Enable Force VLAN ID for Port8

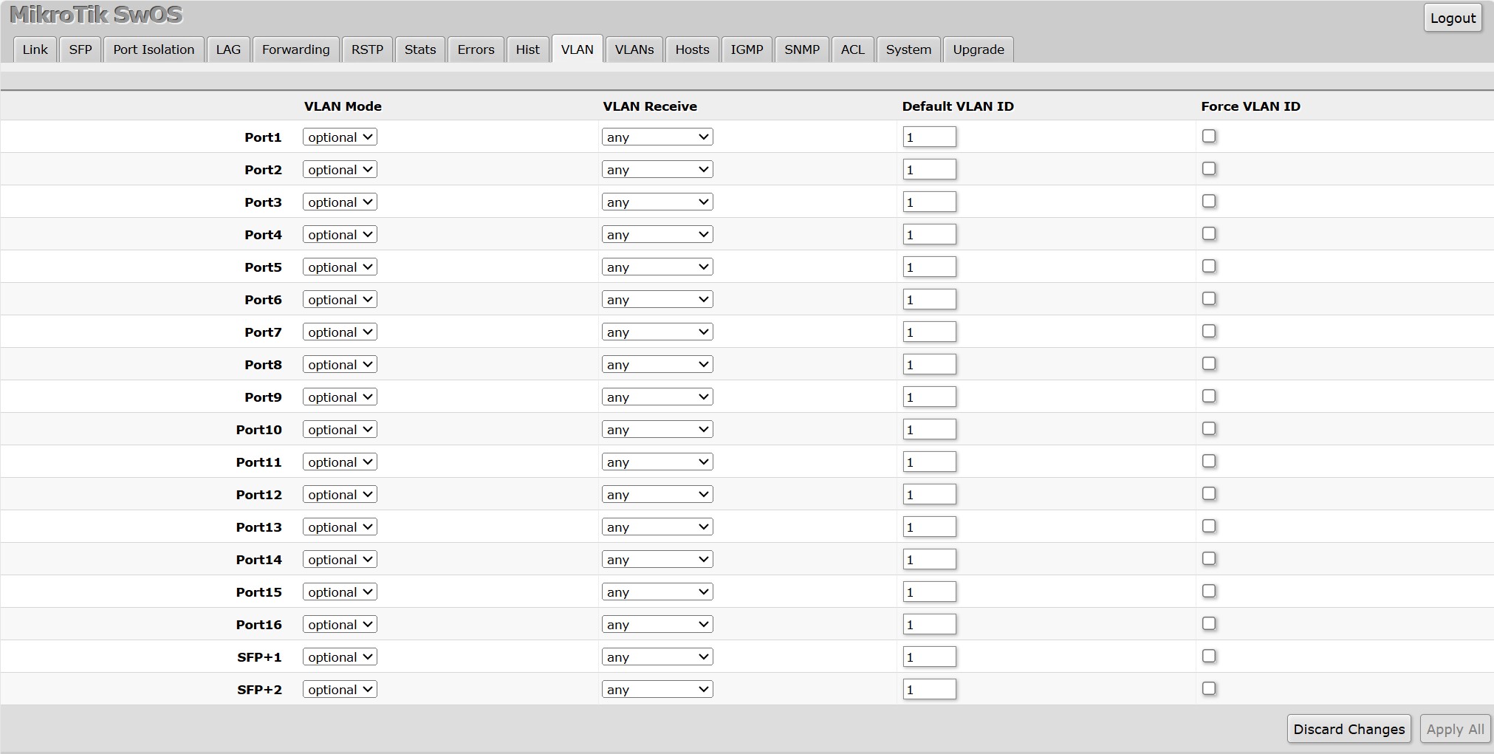pyautogui.click(x=1208, y=363)
